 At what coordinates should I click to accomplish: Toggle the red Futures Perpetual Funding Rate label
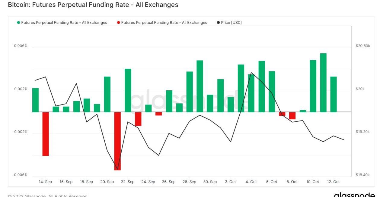(164, 23)
